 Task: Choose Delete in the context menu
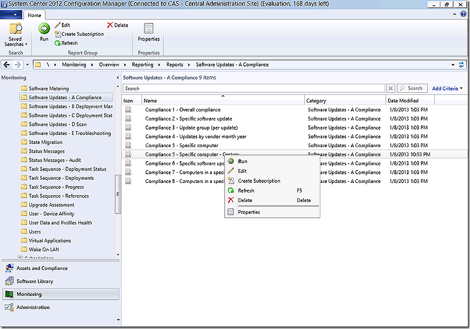(272, 200)
